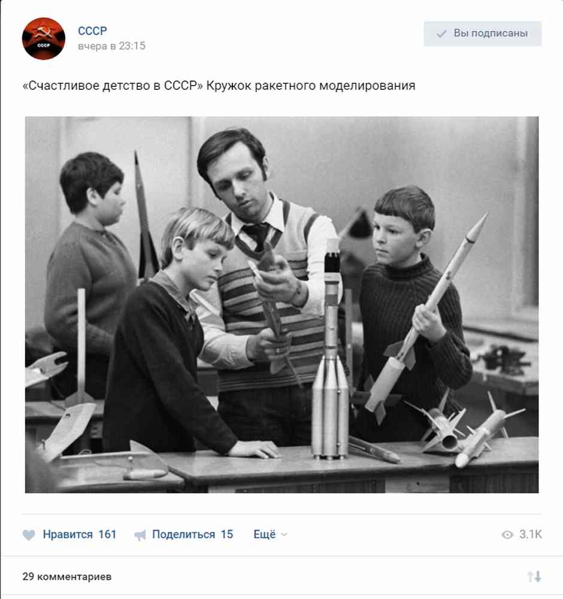Expand the Ещё dropdown menu
The height and width of the screenshot is (599, 563).
(270, 534)
